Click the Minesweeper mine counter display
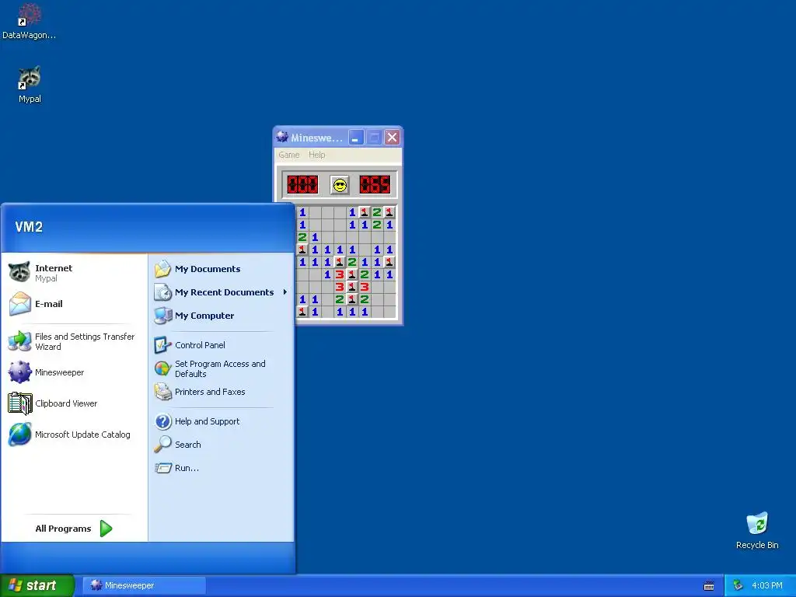The width and height of the screenshot is (796, 597). pyautogui.click(x=302, y=184)
